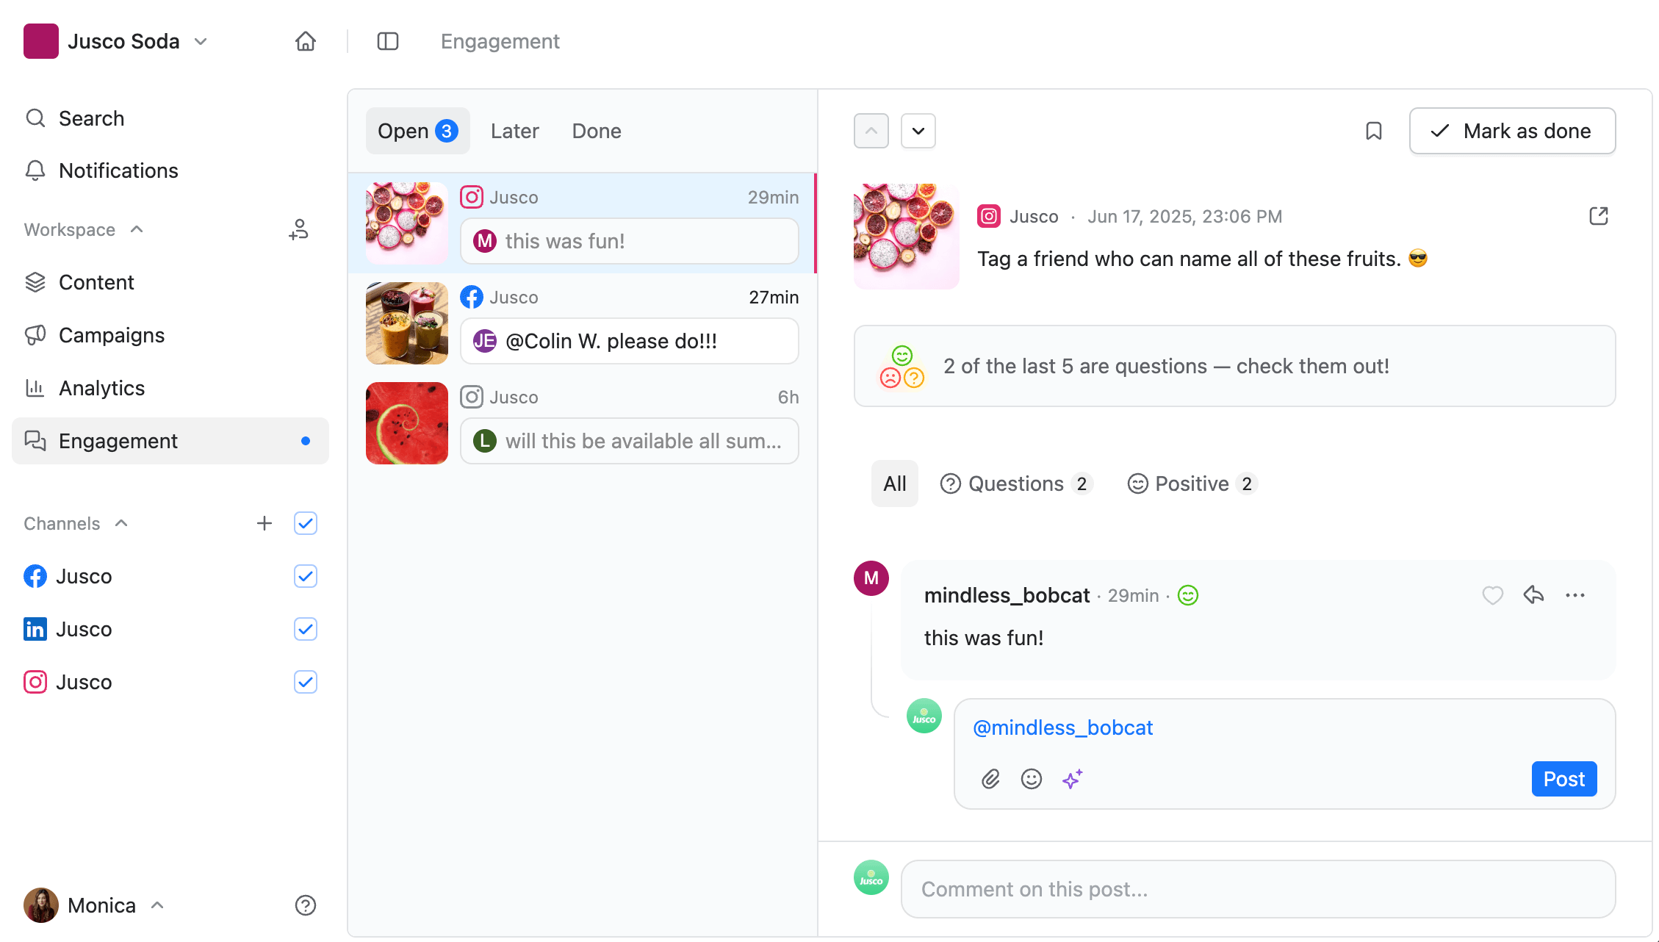Collapse the Workspace section
The height and width of the screenshot is (942, 1659).
(136, 229)
